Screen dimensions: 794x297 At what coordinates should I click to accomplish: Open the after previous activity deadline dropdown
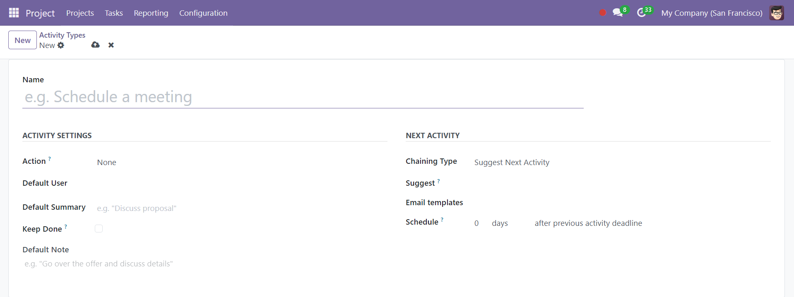(588, 223)
